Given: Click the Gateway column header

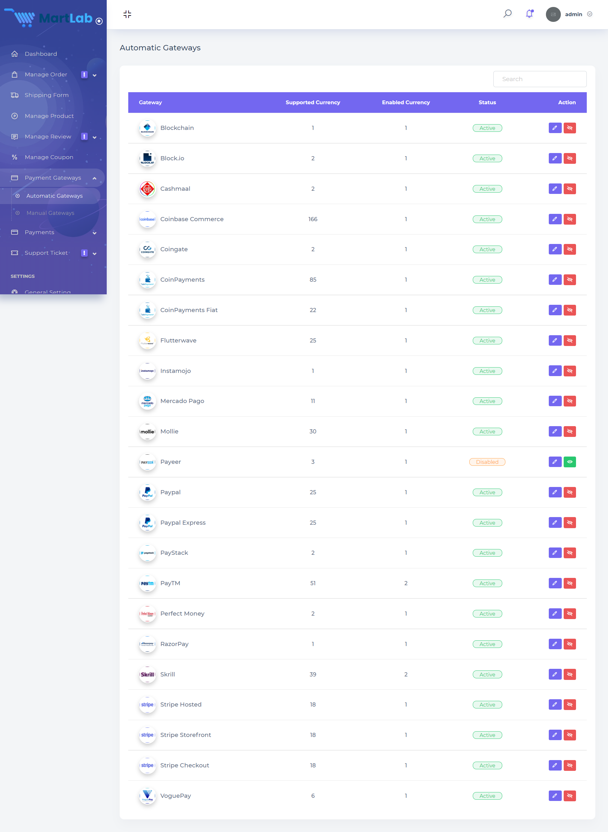Looking at the screenshot, I should 150,102.
